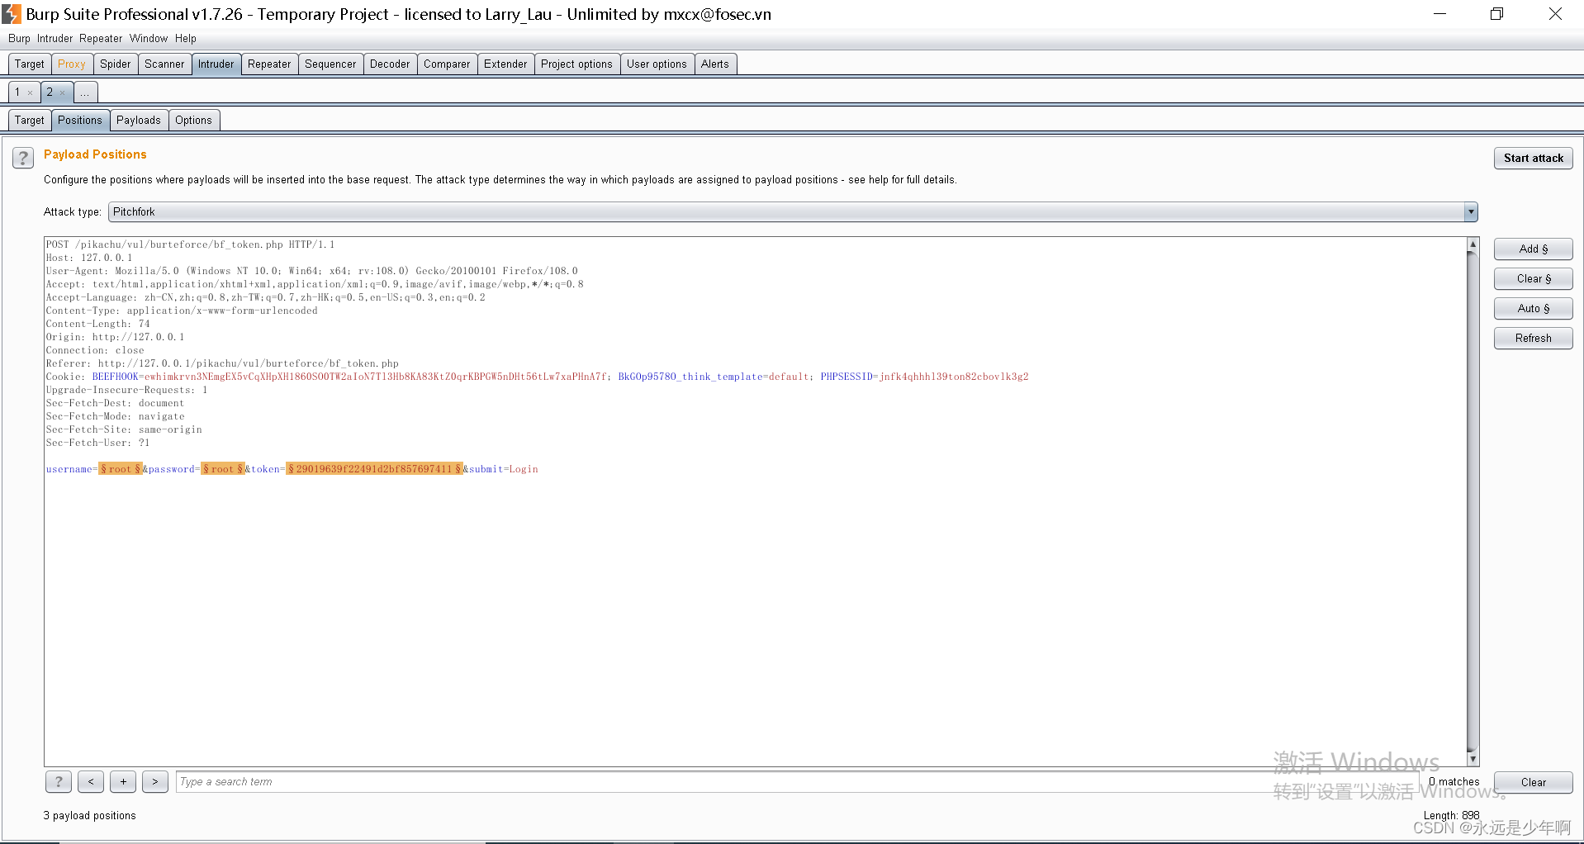Open a new Intruder tab with ellipsis
Viewport: 1584px width, 844px height.
tap(85, 92)
